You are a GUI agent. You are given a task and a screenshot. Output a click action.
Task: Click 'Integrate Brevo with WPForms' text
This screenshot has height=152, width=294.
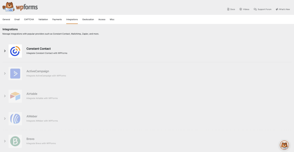point(41,143)
